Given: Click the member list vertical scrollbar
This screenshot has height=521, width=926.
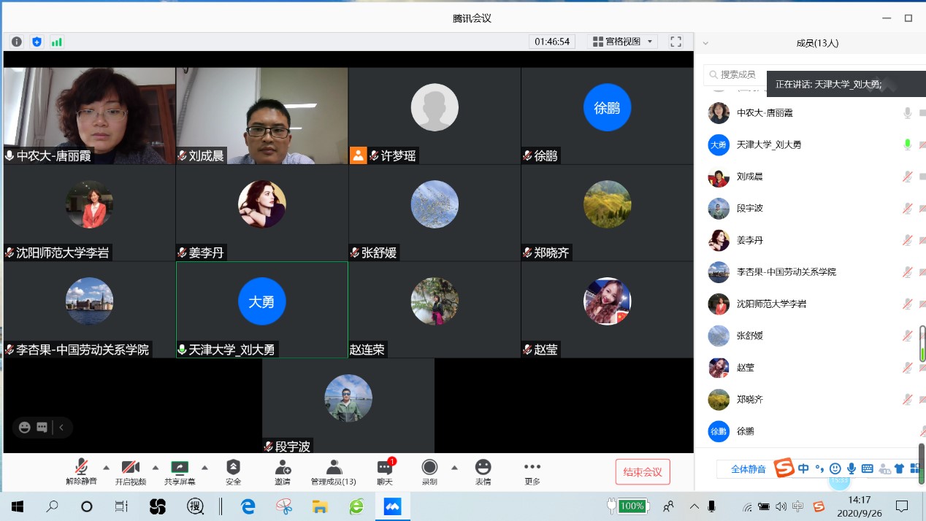Looking at the screenshot, I should pyautogui.click(x=922, y=343).
